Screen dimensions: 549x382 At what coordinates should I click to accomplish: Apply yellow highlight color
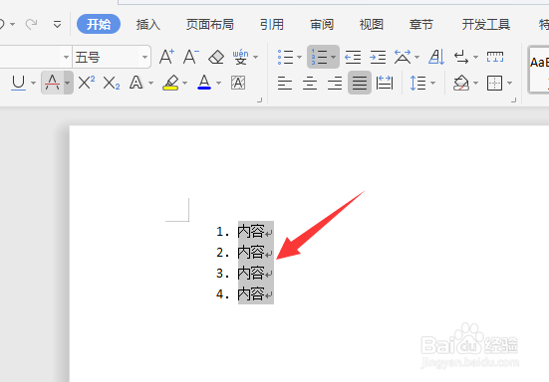(x=170, y=84)
